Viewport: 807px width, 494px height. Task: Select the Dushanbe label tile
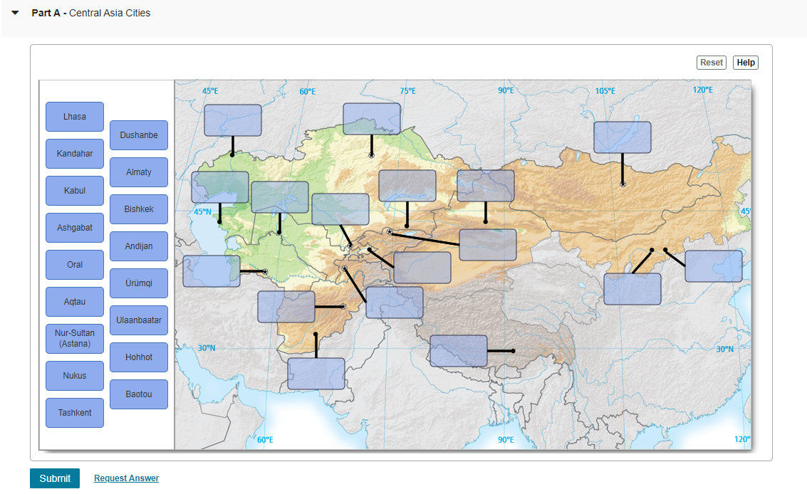tap(139, 135)
